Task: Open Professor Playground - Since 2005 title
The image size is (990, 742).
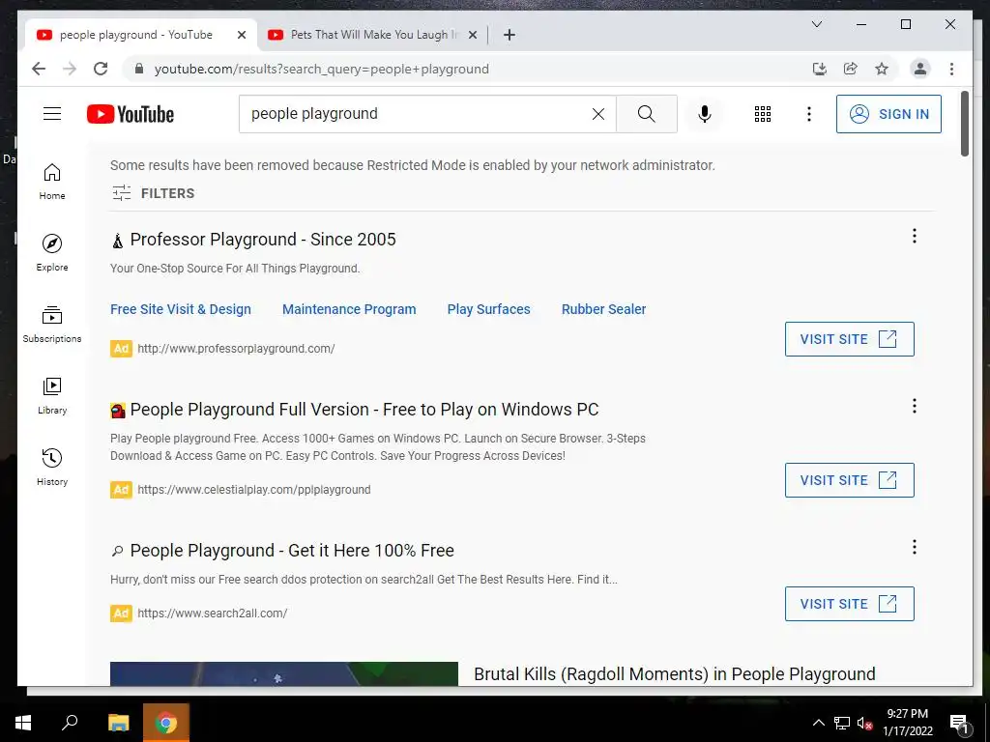Action: (x=263, y=240)
